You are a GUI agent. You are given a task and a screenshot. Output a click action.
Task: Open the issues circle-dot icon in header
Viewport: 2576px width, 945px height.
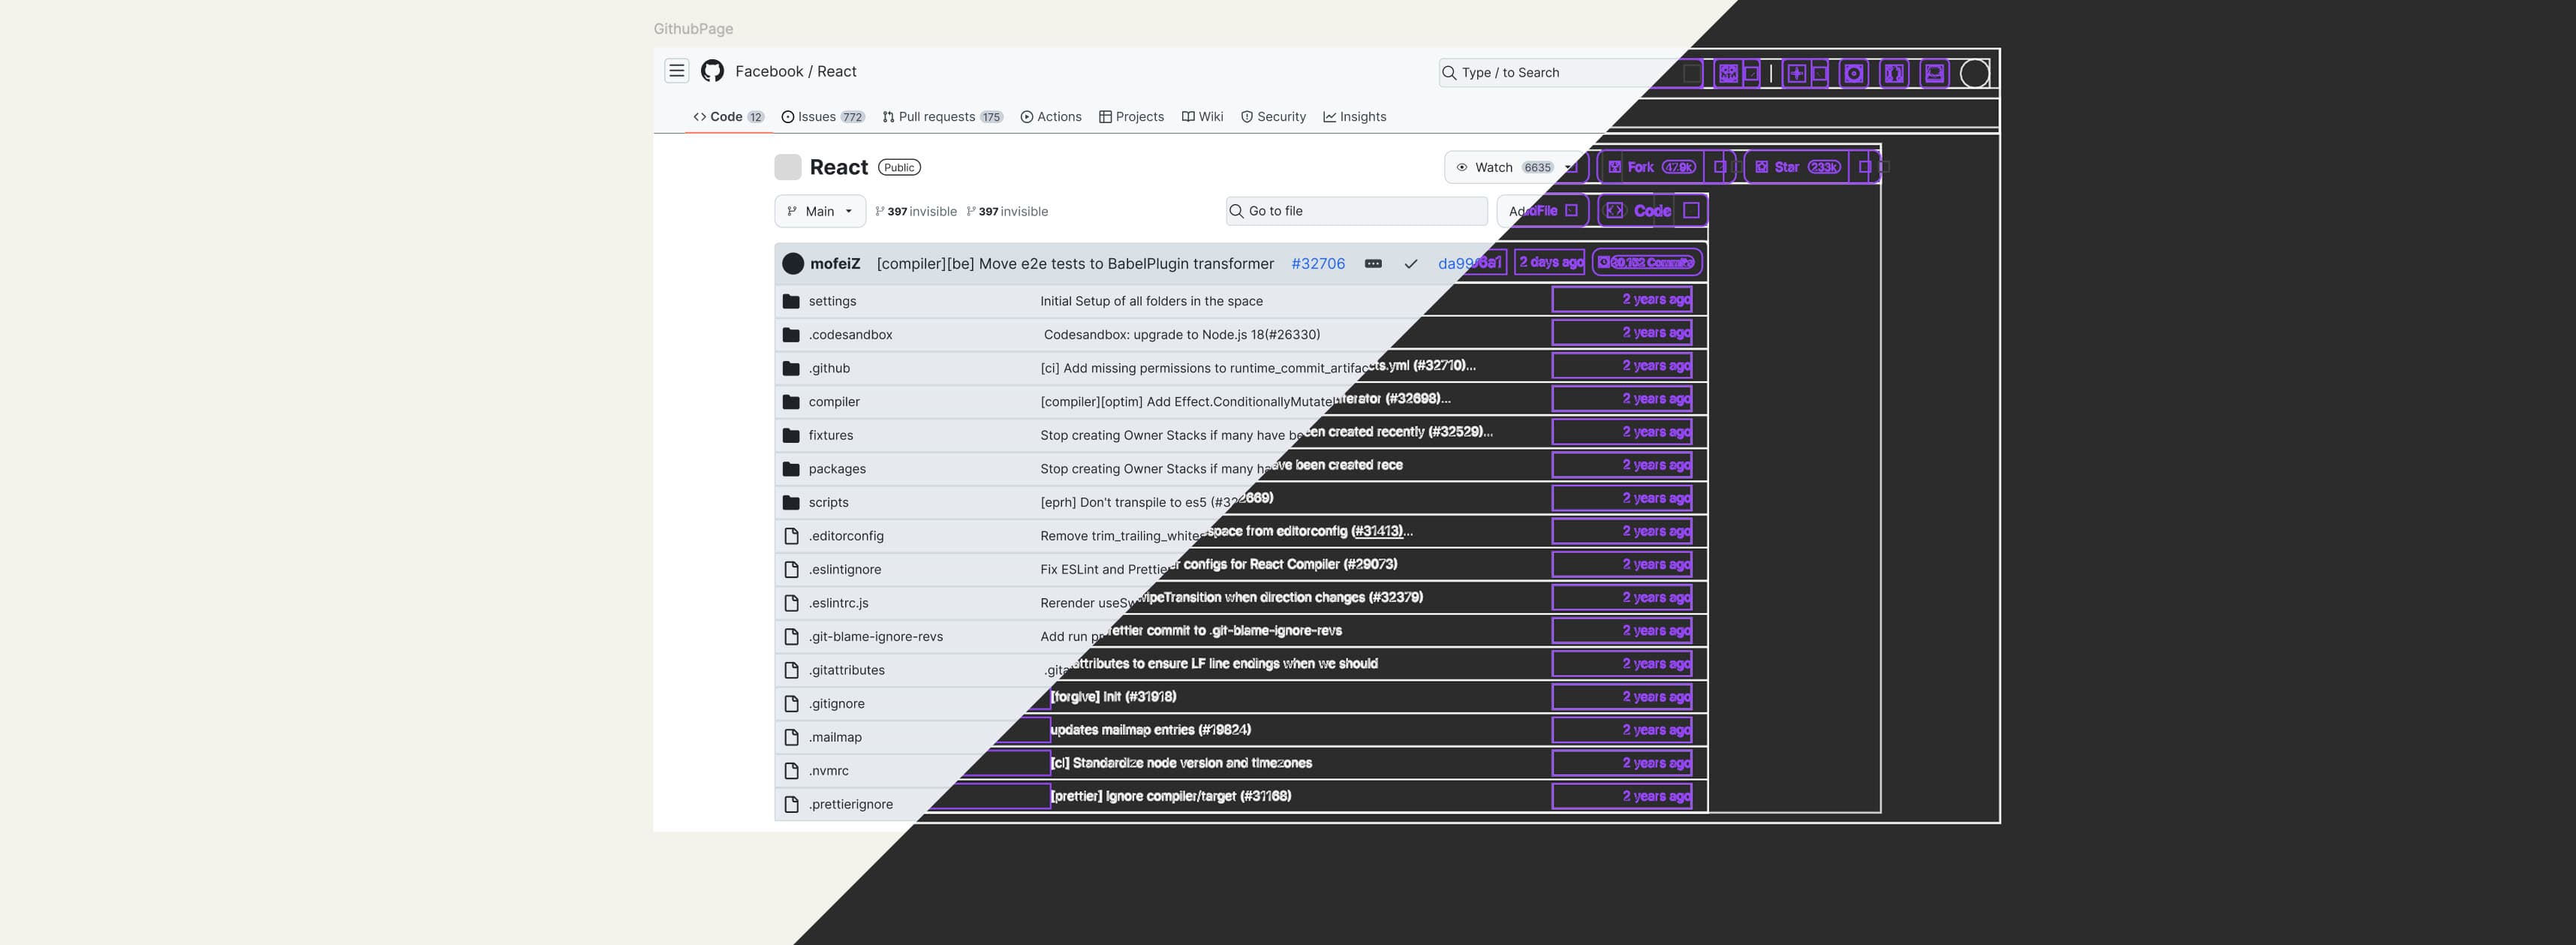click(1854, 73)
